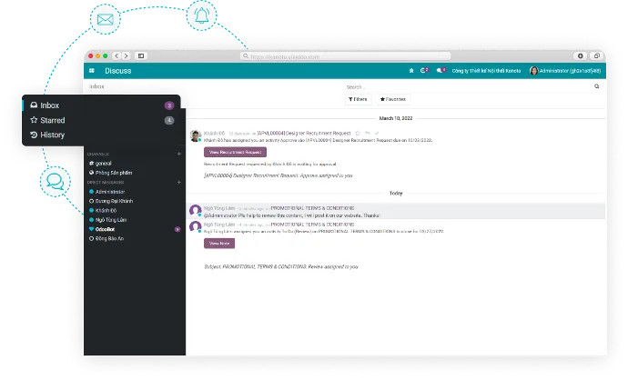
Task: Open first PROMOTIONAL TERMS & CONDITIONS link
Action: 312,208
